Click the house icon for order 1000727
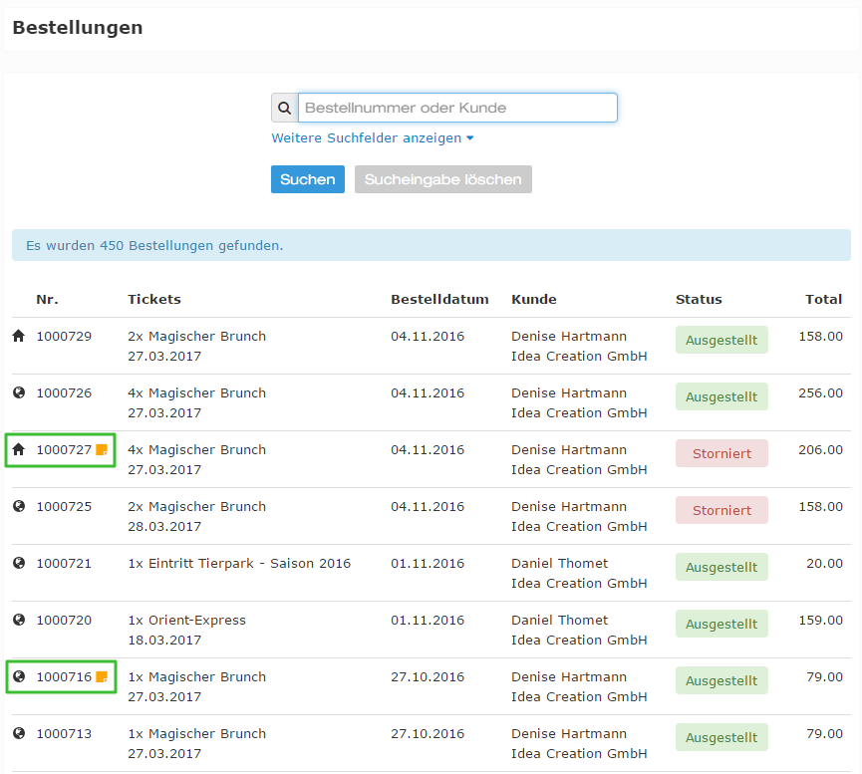 (x=19, y=449)
